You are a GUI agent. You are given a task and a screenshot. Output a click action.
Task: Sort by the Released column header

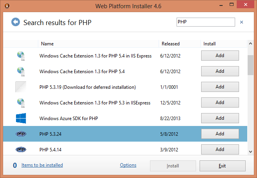click(x=180, y=44)
